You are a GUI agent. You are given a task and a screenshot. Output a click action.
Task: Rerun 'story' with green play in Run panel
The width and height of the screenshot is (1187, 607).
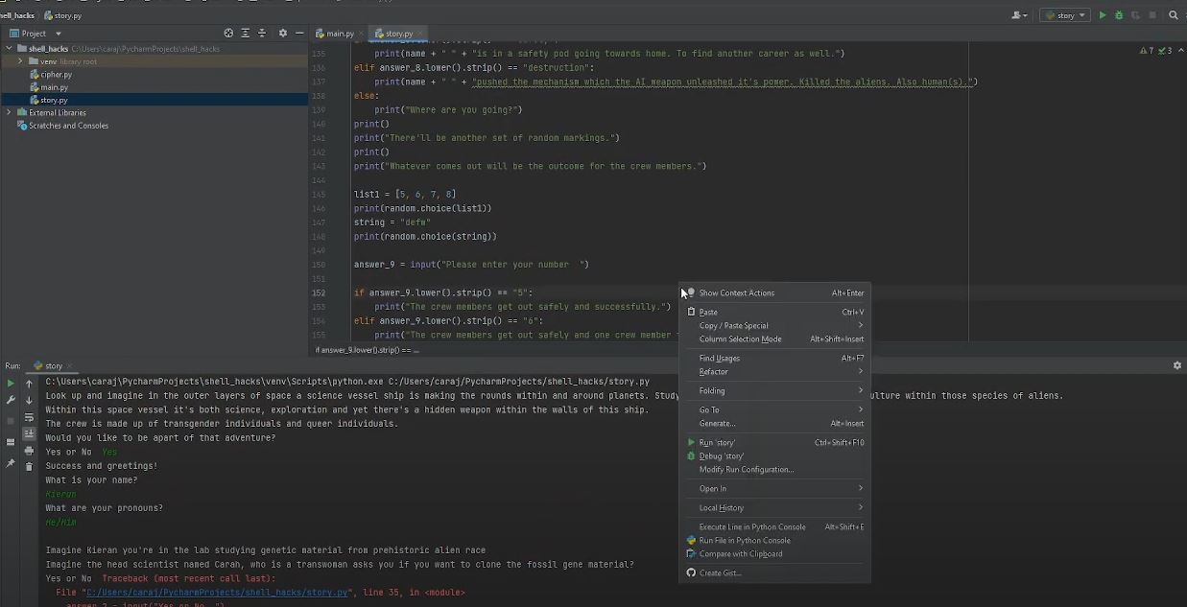tap(11, 384)
